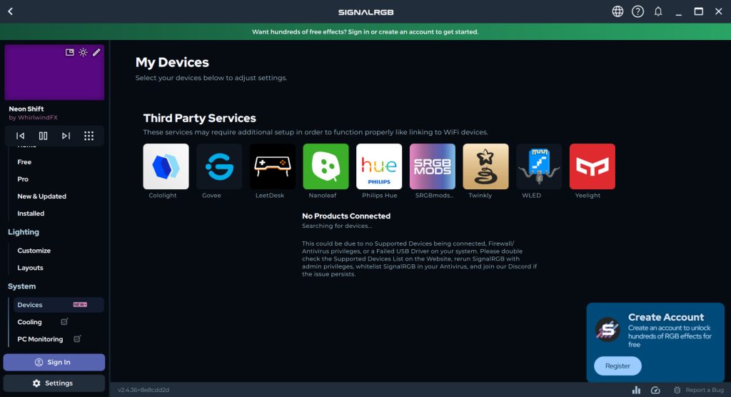Open the effect preview window icon

(69, 52)
